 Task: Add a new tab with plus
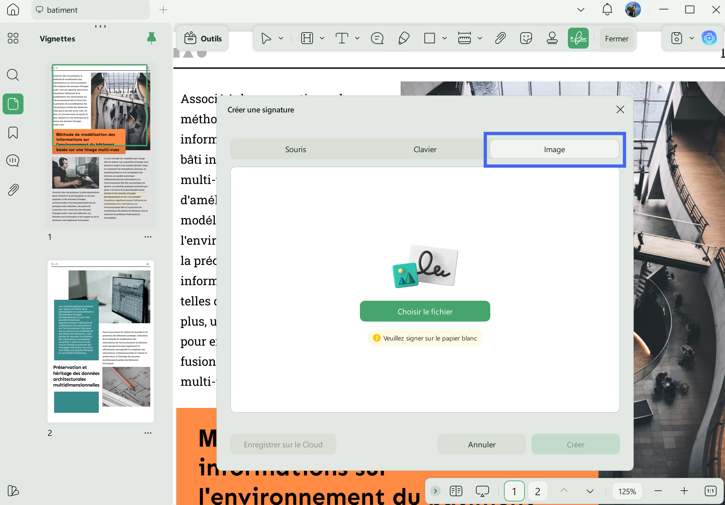click(x=163, y=10)
